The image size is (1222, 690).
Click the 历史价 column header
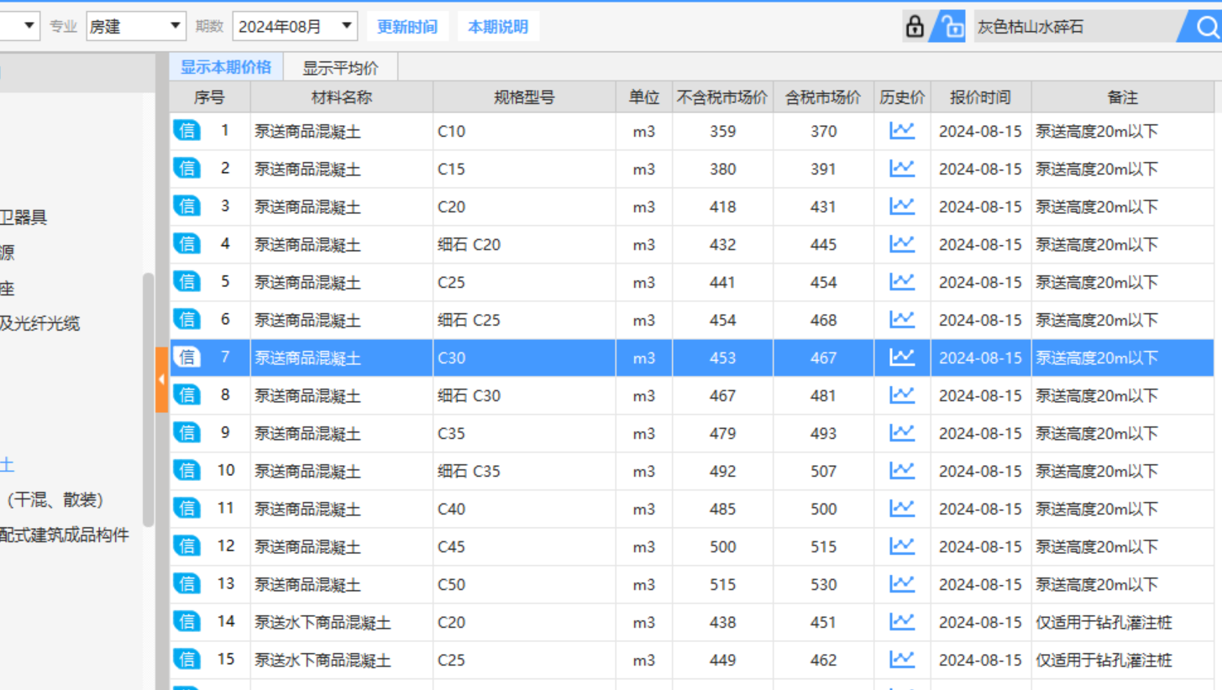click(902, 97)
